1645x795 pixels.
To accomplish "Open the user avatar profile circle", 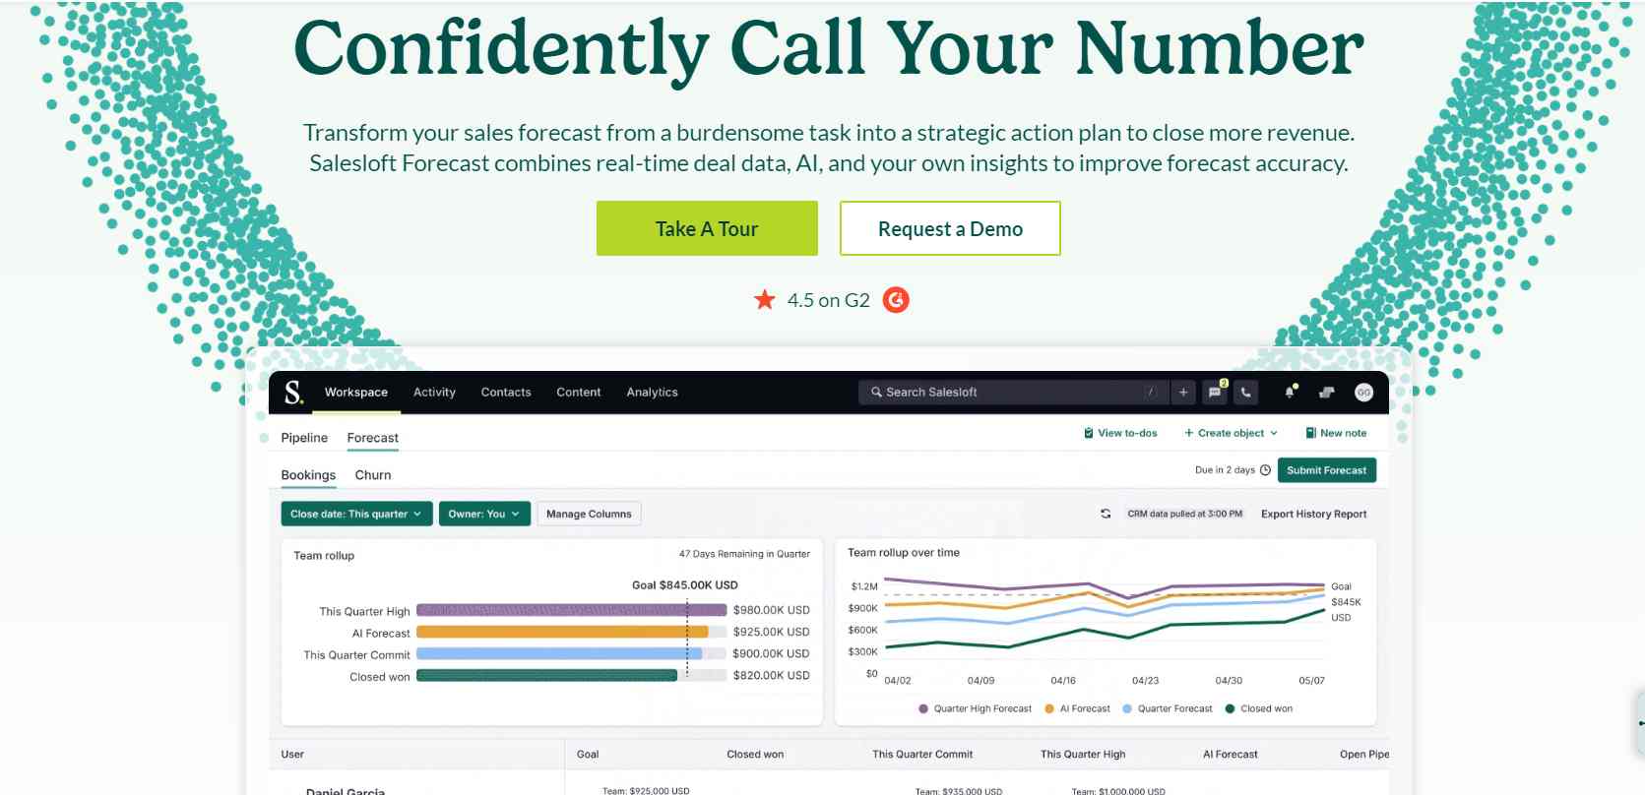I will 1363,393.
